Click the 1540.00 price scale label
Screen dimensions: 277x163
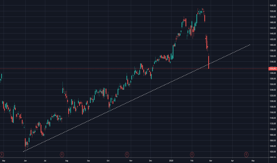click(x=273, y=5)
